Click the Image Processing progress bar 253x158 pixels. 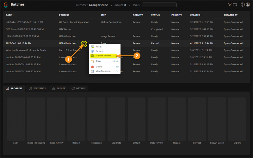36,119
